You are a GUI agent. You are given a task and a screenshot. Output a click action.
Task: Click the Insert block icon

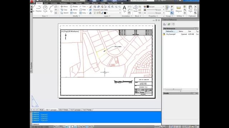[136, 9]
